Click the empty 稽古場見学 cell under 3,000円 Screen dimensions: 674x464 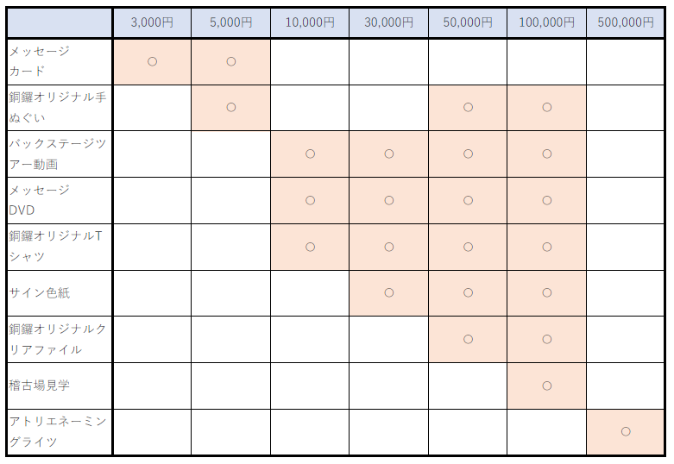click(x=152, y=386)
